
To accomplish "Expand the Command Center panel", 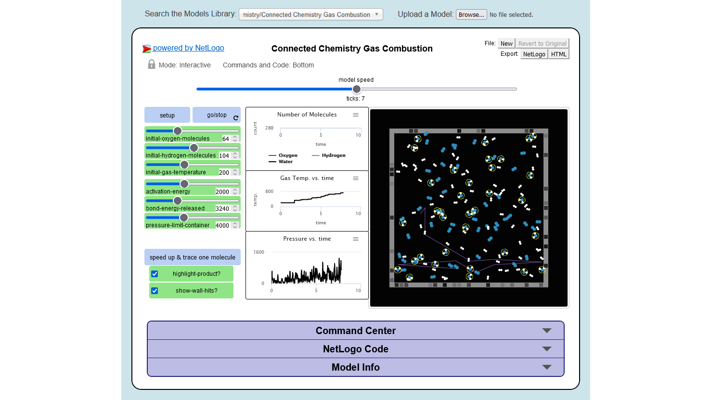I will [x=356, y=331].
